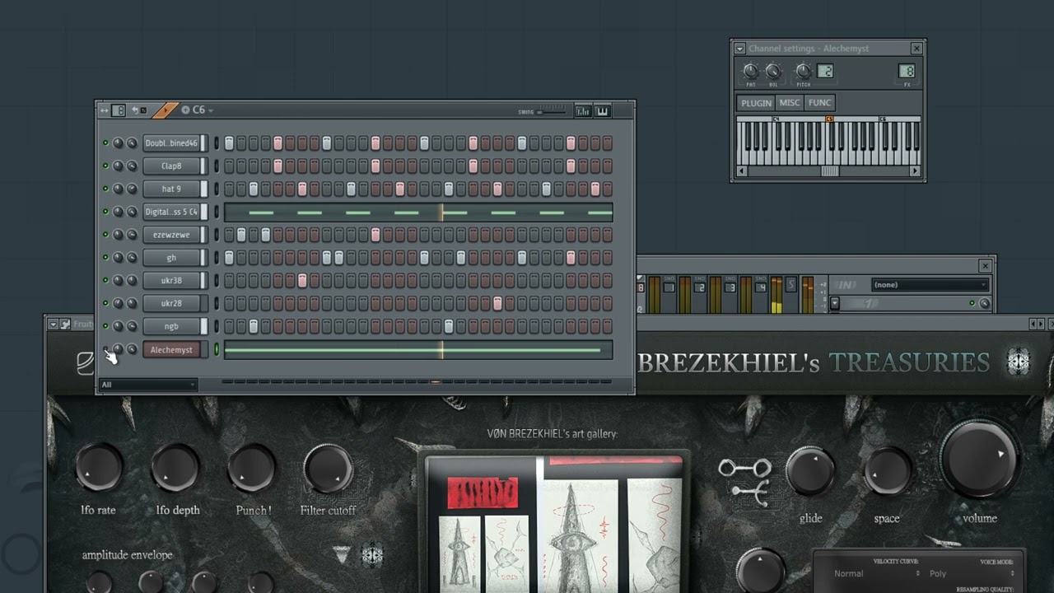The height and width of the screenshot is (593, 1054).
Task: Open the Channel settings window menu arrow
Action: 739,49
